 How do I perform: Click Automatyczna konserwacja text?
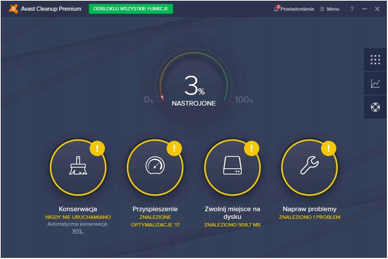77,224
